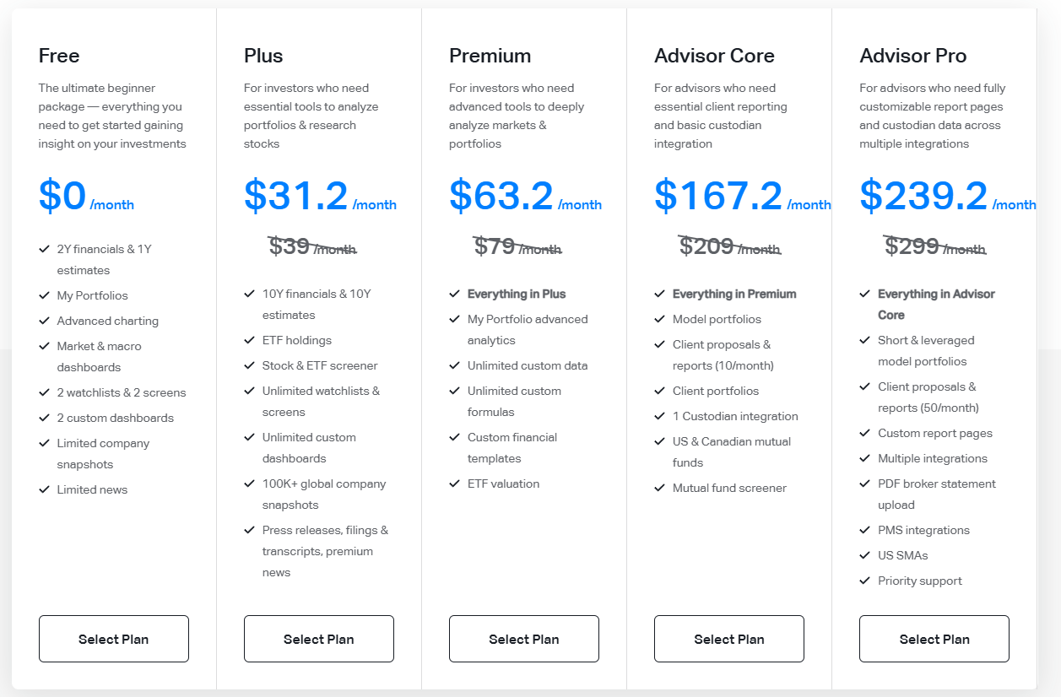Click the "Advisor Pro" plan heading
1061x697 pixels.
point(912,56)
